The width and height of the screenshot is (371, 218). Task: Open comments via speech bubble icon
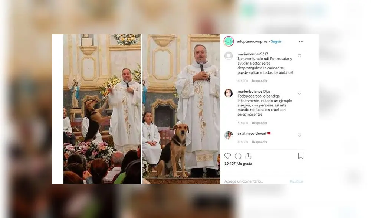click(238, 156)
